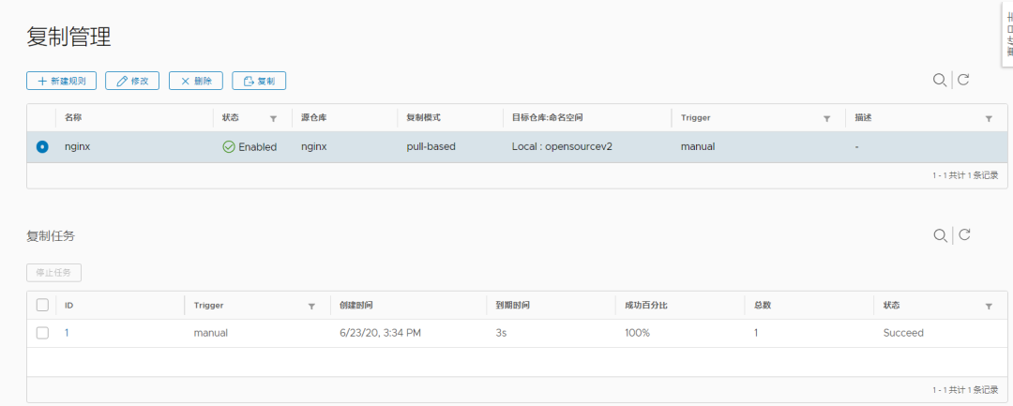Click the 修改 edit button
Screen dimensions: 1013x406
pos(132,82)
